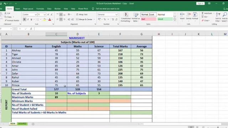This screenshot has width=228, height=128.
Task: Click Increase Decimal icon
Action: (x=113, y=19)
